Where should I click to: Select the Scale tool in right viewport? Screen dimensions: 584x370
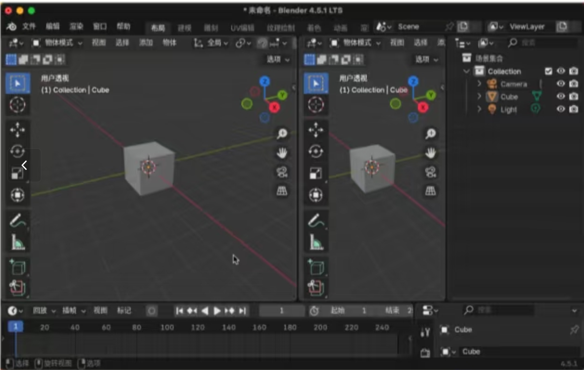click(x=316, y=173)
